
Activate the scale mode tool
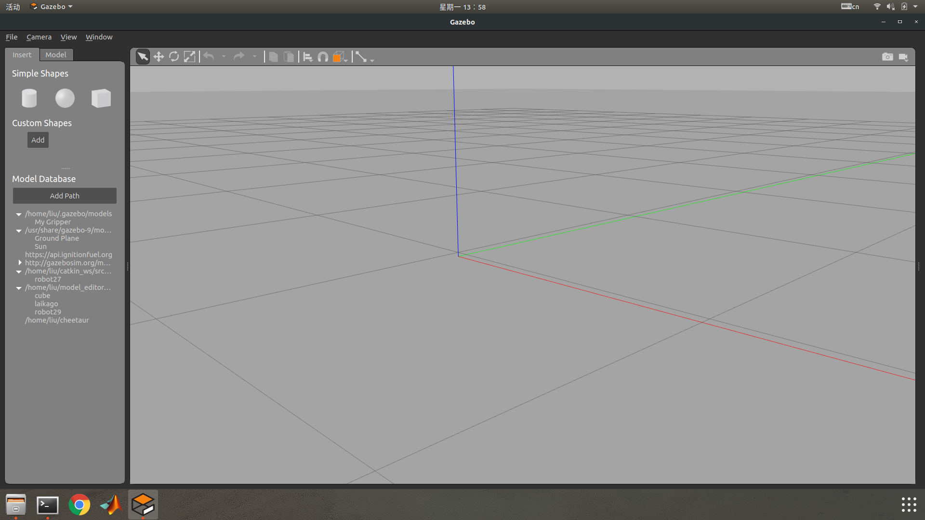click(x=190, y=57)
